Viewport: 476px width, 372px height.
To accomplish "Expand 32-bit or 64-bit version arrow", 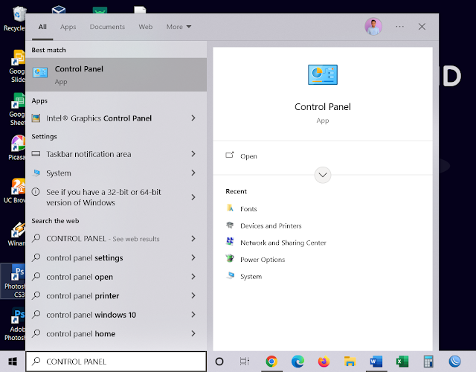I will pyautogui.click(x=193, y=197).
